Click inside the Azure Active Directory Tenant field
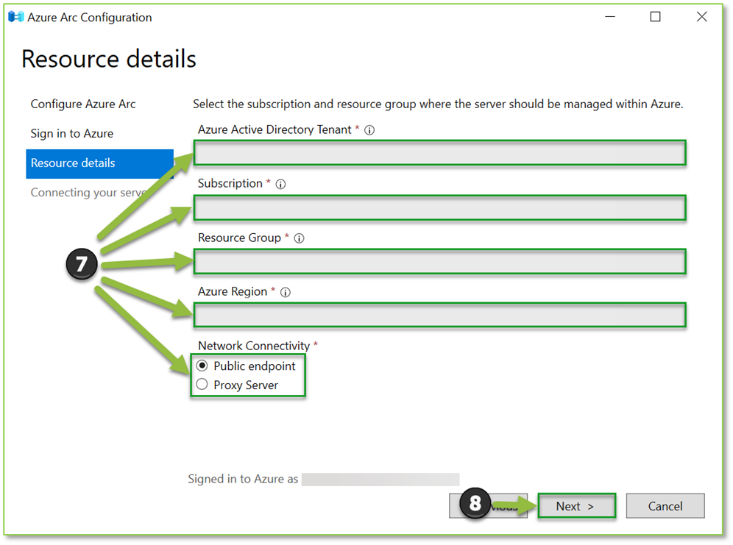This screenshot has height=545, width=733. pos(439,153)
